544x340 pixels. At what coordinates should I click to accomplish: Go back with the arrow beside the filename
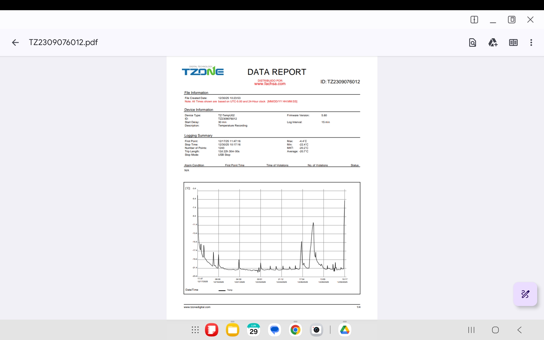click(x=15, y=42)
